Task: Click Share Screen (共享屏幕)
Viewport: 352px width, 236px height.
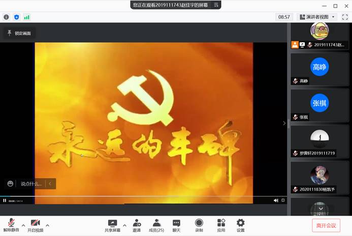Action: point(112,225)
